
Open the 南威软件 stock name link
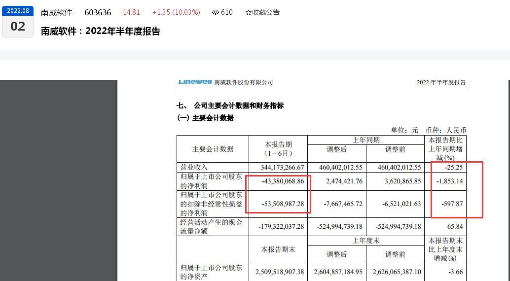tap(57, 13)
